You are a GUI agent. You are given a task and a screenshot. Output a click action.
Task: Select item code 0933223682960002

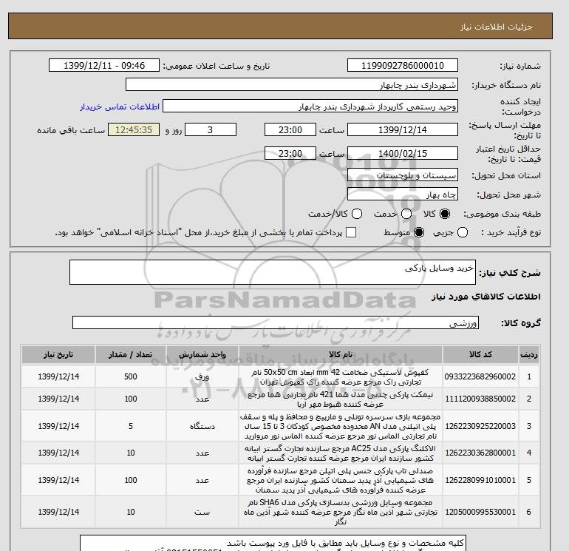(480, 376)
